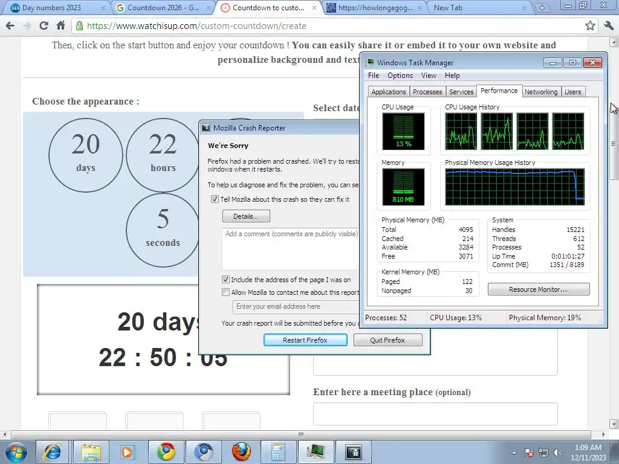This screenshot has height=464, width=619.
Task: Click the volume speaker tray icon
Action: (x=557, y=453)
